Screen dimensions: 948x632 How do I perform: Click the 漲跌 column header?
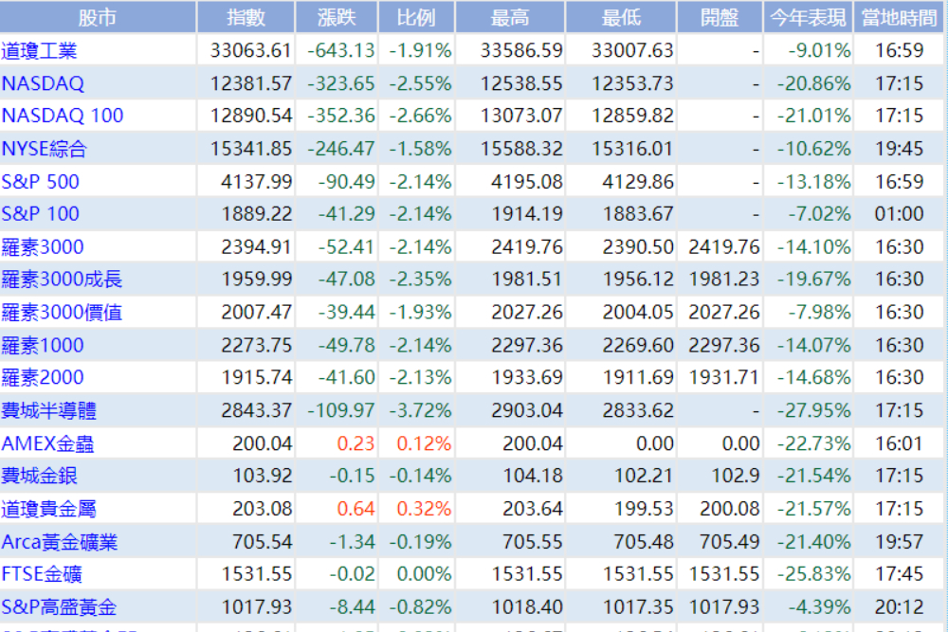click(337, 17)
